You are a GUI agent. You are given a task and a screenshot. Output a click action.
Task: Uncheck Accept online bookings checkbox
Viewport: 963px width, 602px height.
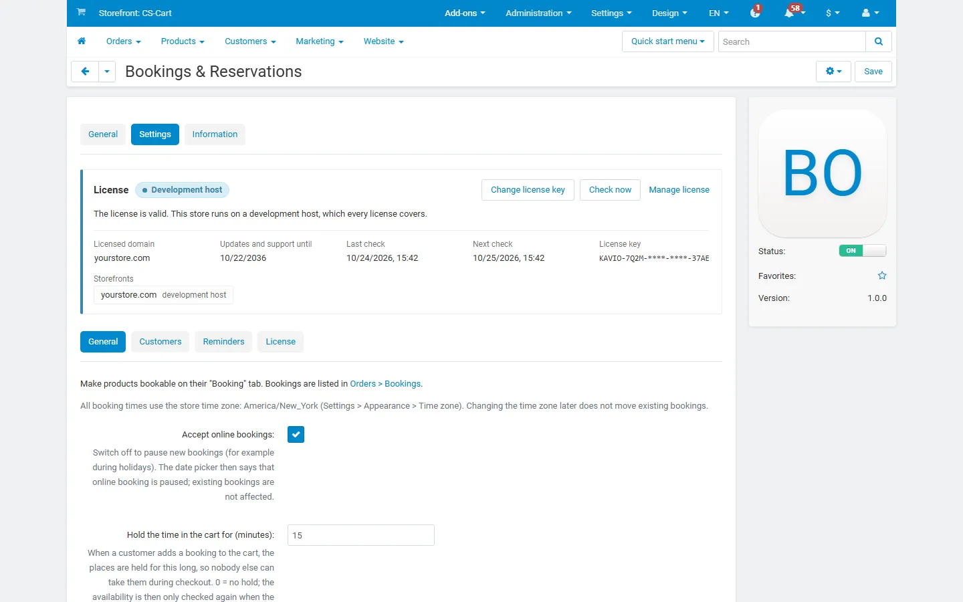tap(296, 435)
